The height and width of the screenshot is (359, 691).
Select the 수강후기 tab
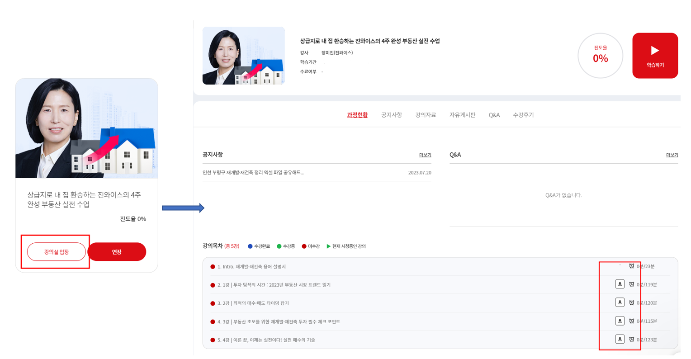click(x=523, y=115)
